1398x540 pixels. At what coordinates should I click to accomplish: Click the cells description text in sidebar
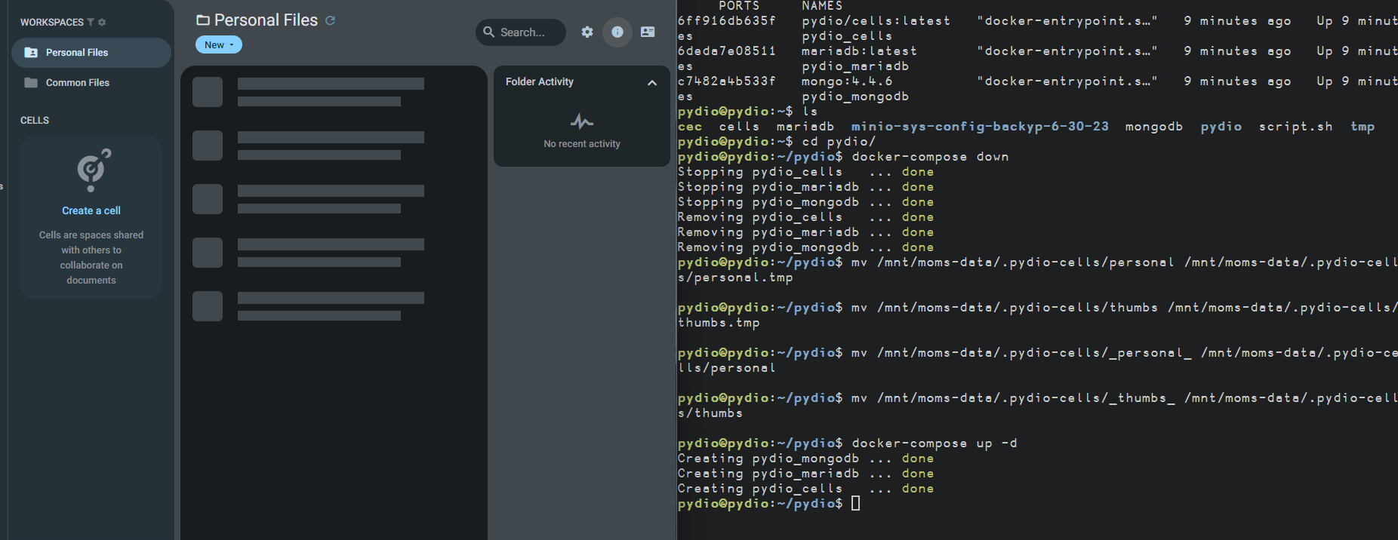tap(91, 257)
